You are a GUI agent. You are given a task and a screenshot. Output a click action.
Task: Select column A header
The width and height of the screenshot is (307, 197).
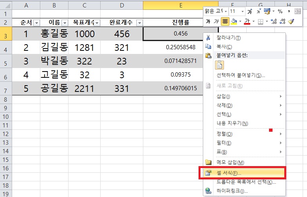point(26,5)
